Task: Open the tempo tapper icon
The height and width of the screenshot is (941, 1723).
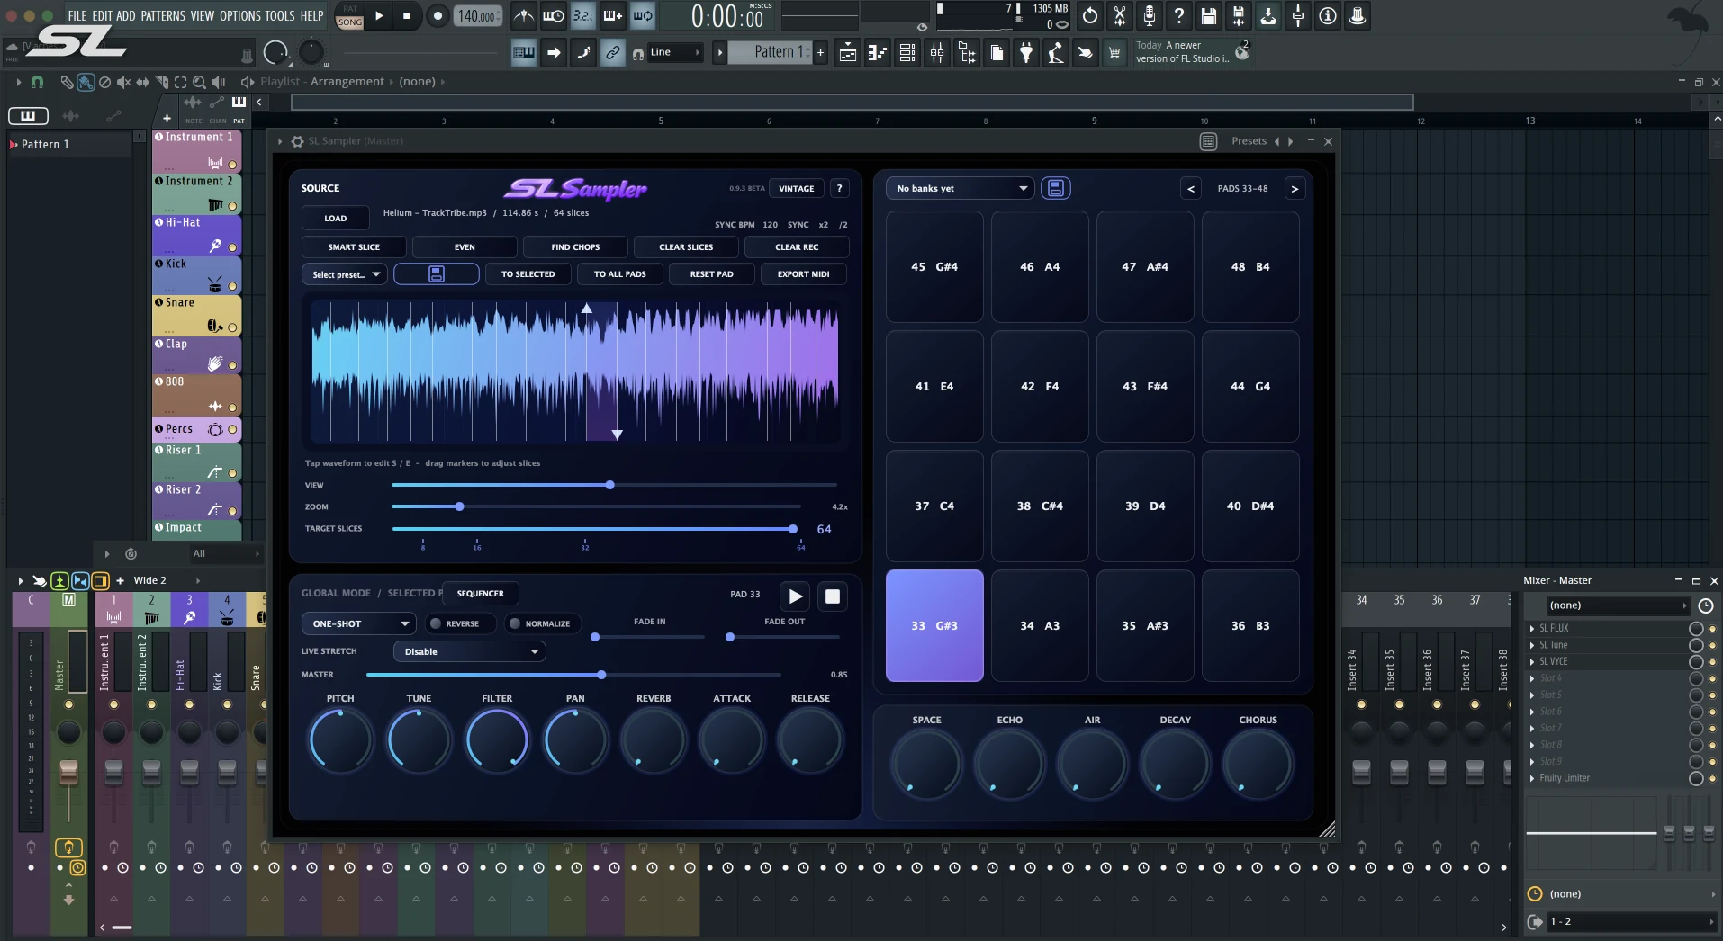Action: [1056, 53]
